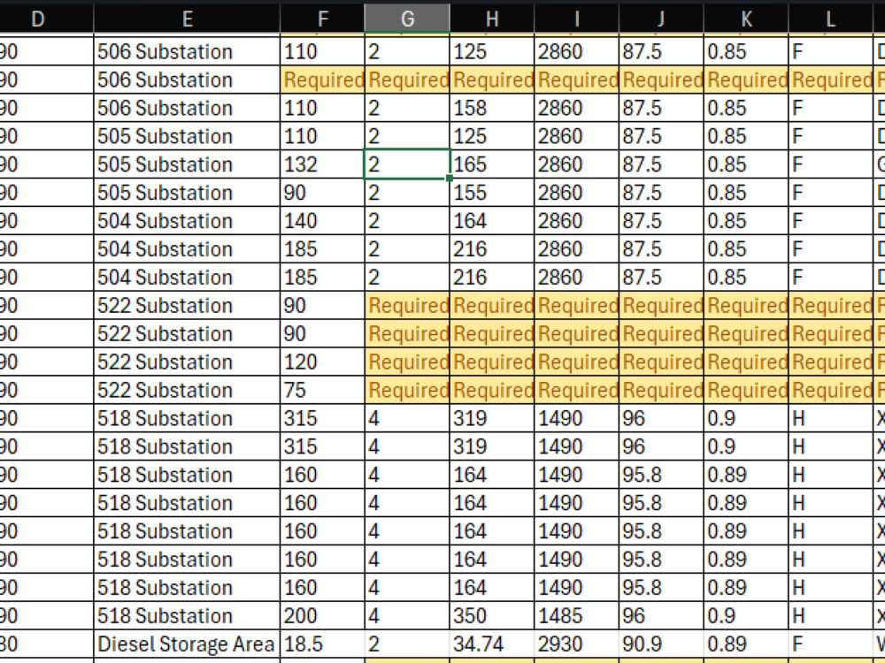
Task: Select column header L
Action: point(830,19)
